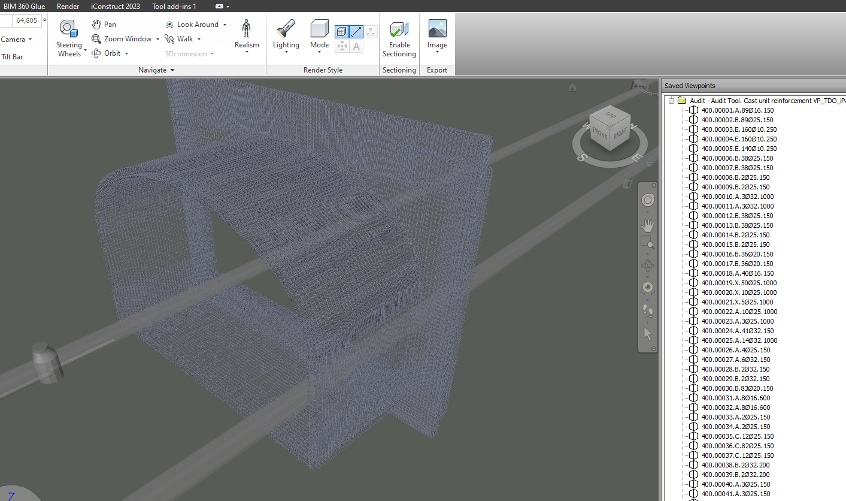
Task: Toggle the Surfaces render style button
Action: 341,31
